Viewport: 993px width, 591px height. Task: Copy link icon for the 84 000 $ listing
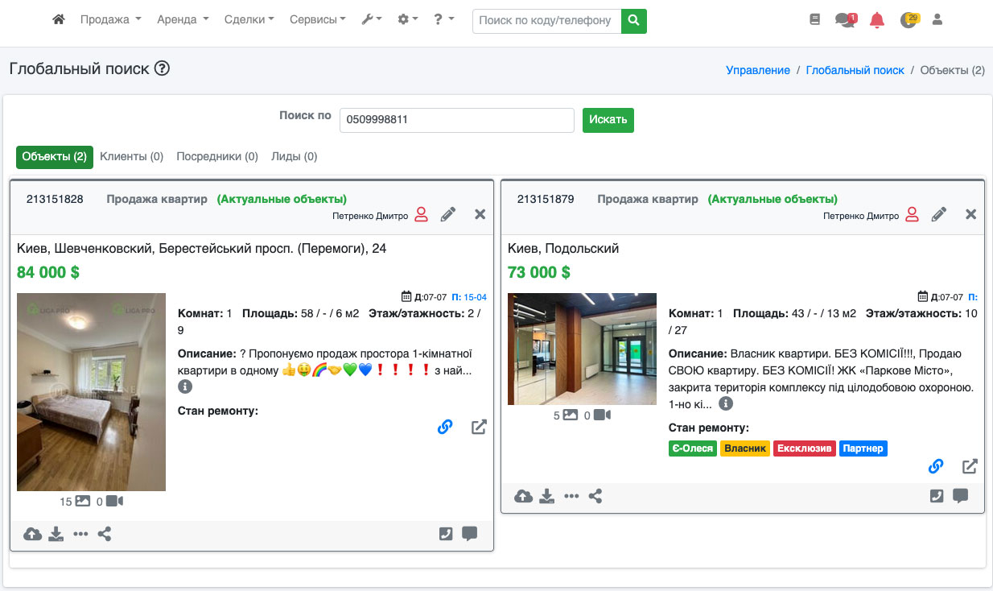click(445, 427)
